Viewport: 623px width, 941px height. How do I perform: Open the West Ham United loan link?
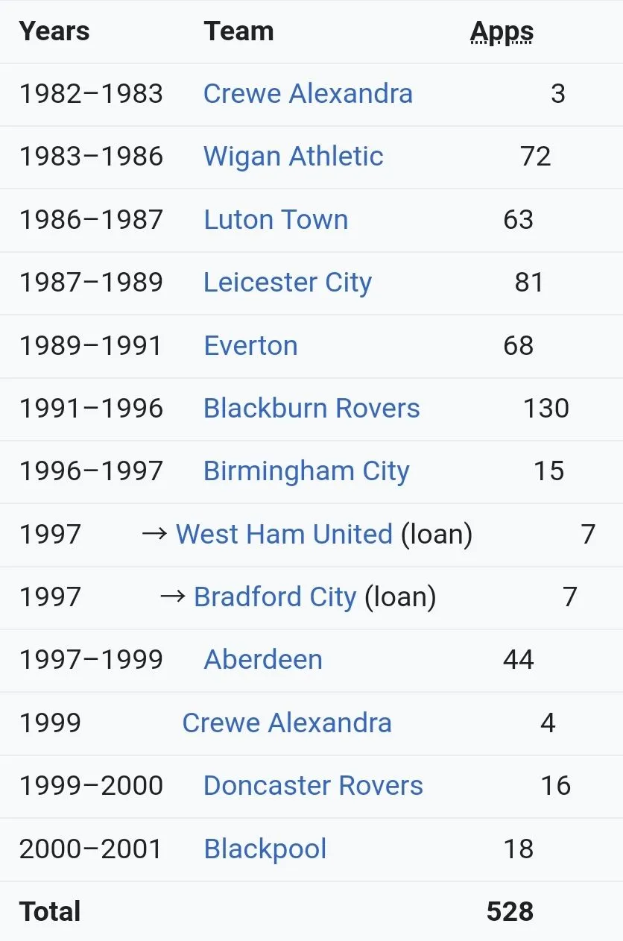point(284,535)
